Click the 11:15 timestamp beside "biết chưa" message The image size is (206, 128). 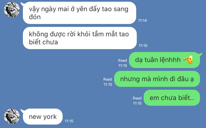(143, 46)
